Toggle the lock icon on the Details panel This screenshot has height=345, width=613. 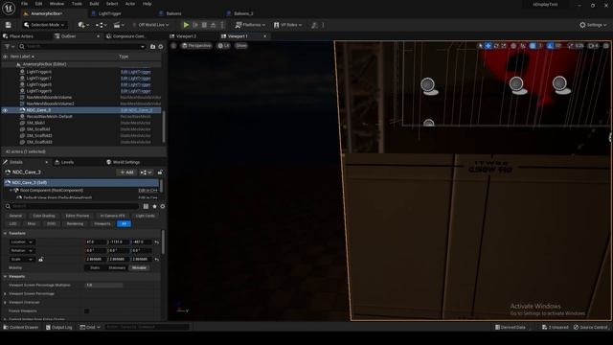click(x=160, y=172)
